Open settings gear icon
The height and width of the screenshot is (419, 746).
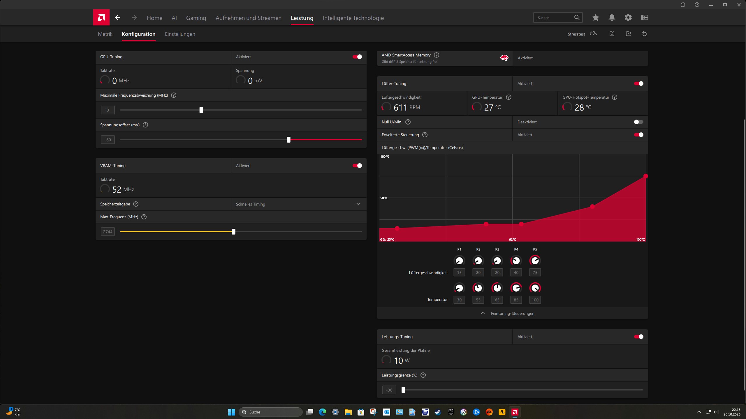(x=628, y=17)
